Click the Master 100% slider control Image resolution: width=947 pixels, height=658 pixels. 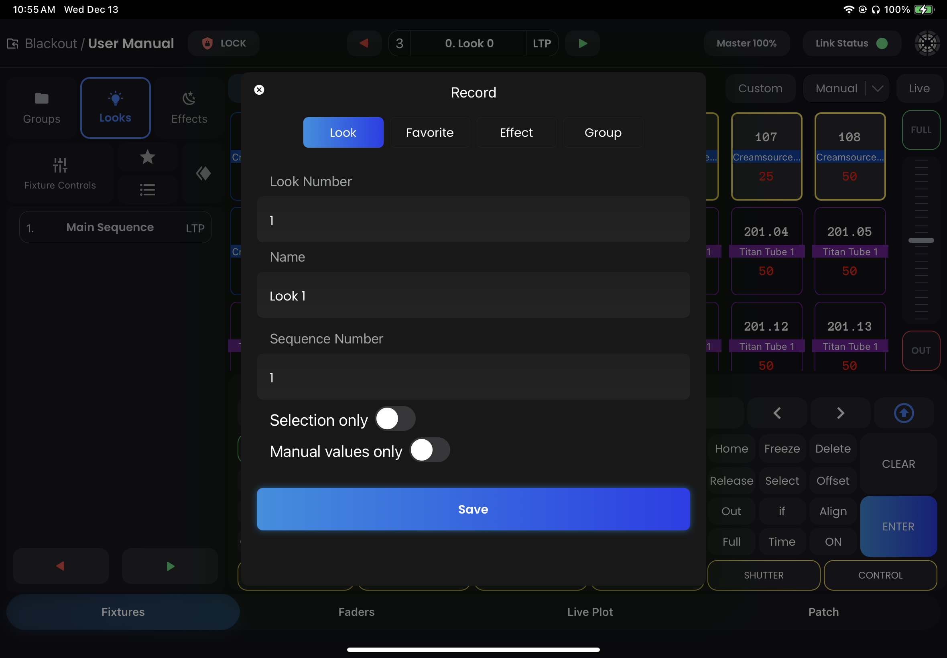tap(748, 43)
